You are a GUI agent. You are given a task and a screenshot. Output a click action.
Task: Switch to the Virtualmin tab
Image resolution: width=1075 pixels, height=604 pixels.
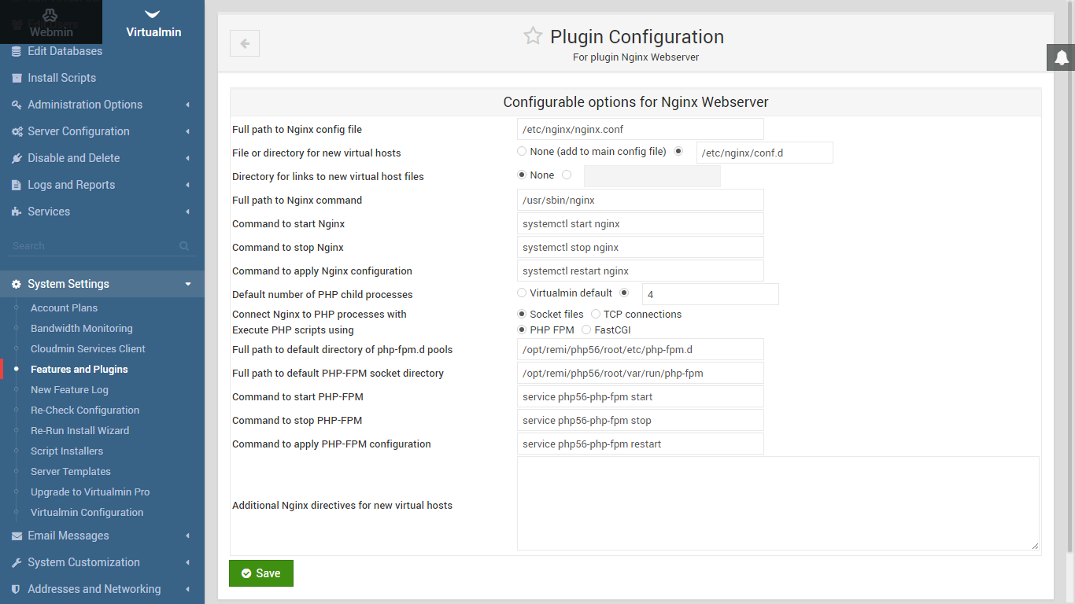point(153,24)
